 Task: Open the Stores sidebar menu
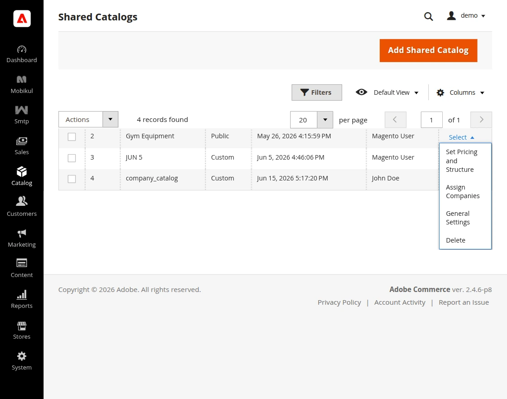(22, 330)
